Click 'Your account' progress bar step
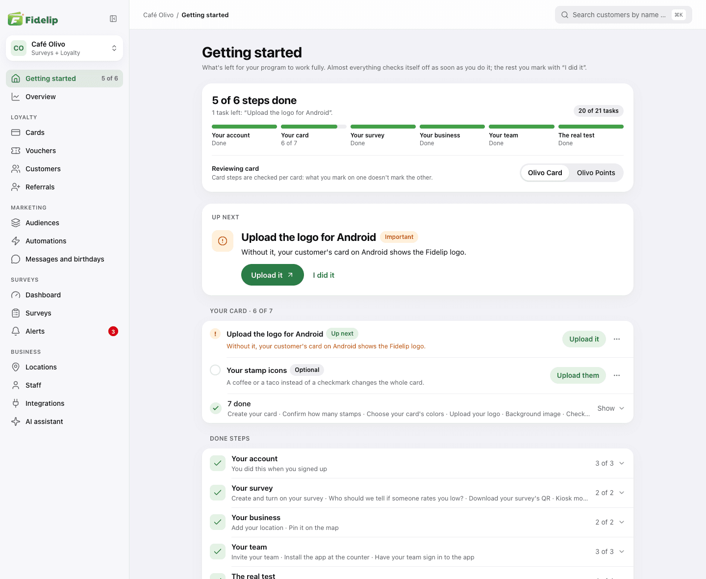 (244, 136)
